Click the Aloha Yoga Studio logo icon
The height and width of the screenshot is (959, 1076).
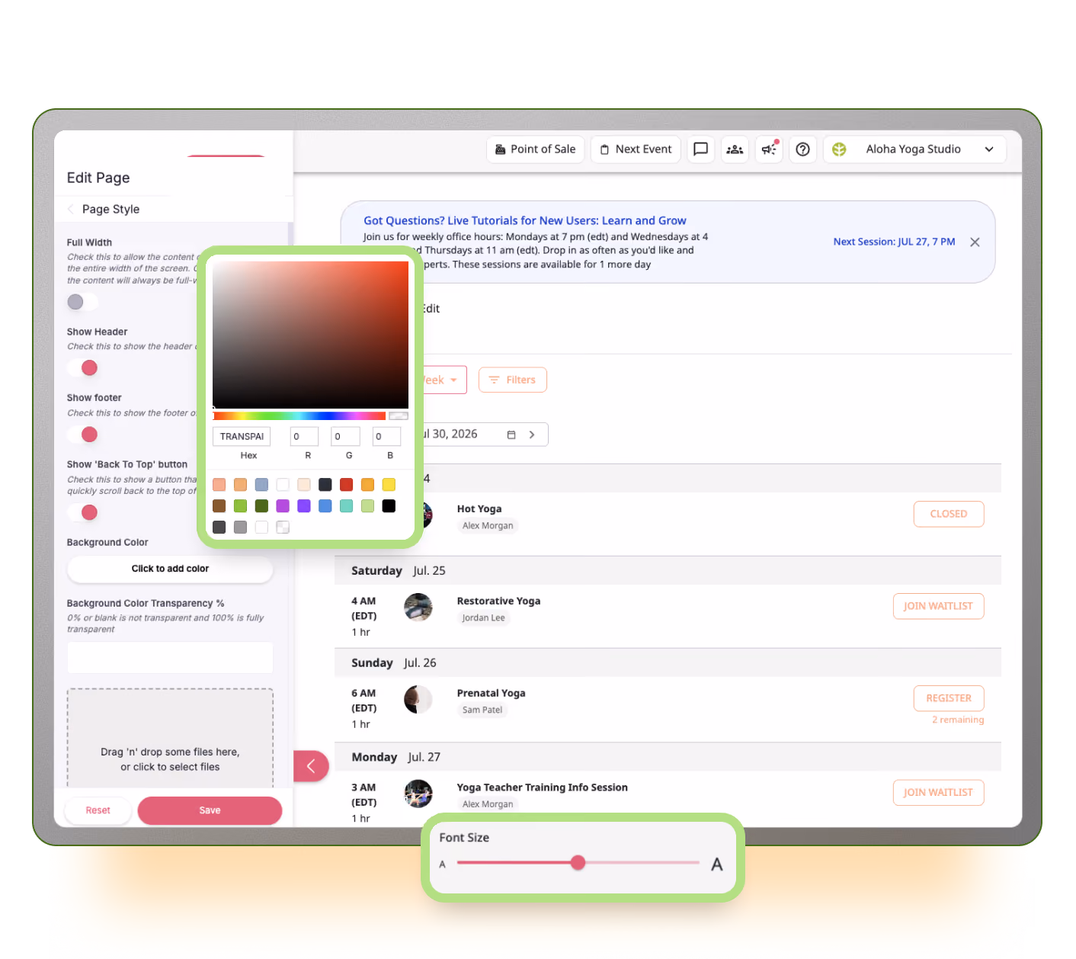pos(839,149)
